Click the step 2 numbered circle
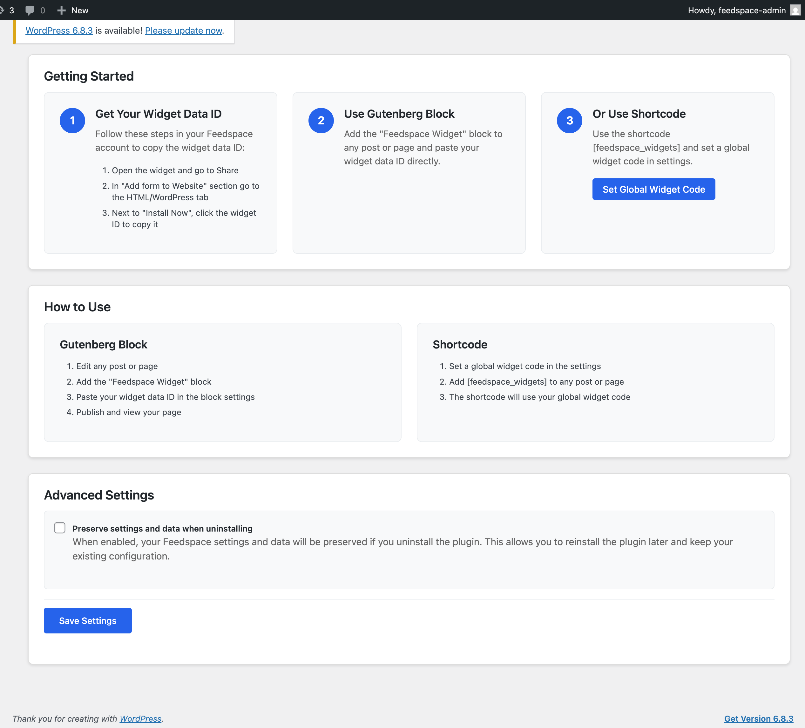Image resolution: width=805 pixels, height=728 pixels. coord(321,121)
